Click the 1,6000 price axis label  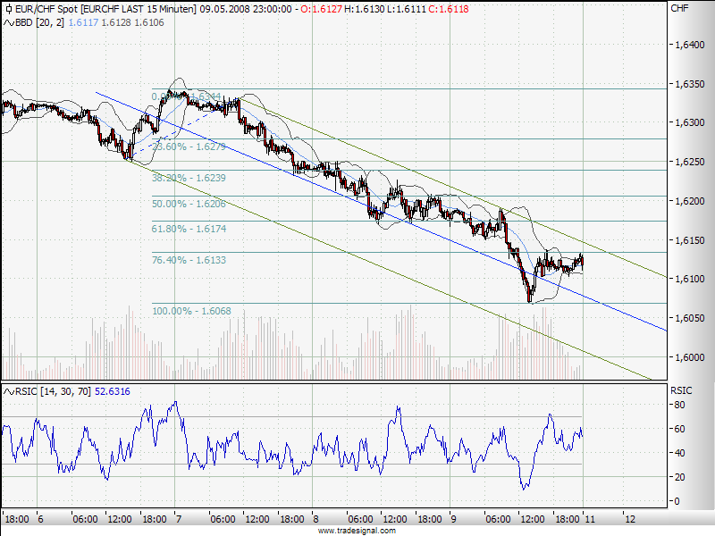(x=689, y=357)
